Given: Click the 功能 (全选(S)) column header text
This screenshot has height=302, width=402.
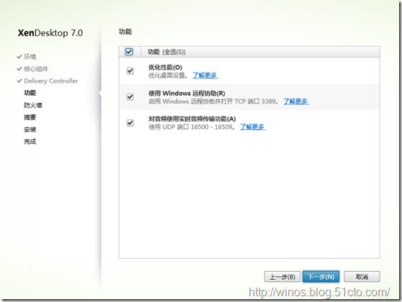Looking at the screenshot, I should tap(166, 52).
